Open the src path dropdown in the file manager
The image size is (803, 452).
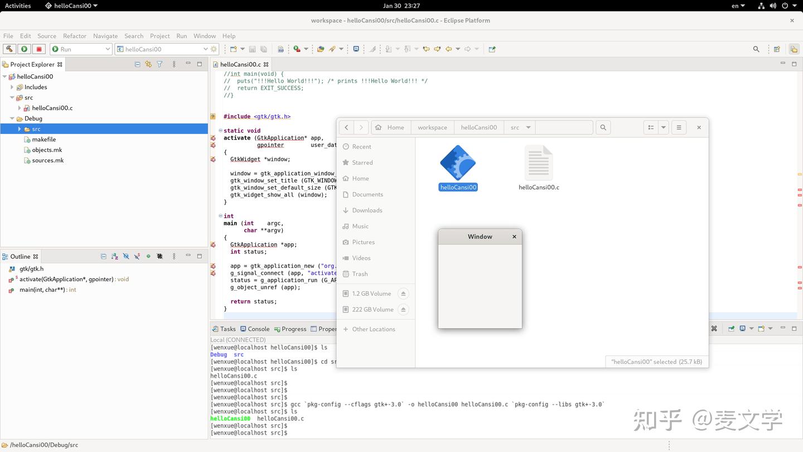click(528, 127)
